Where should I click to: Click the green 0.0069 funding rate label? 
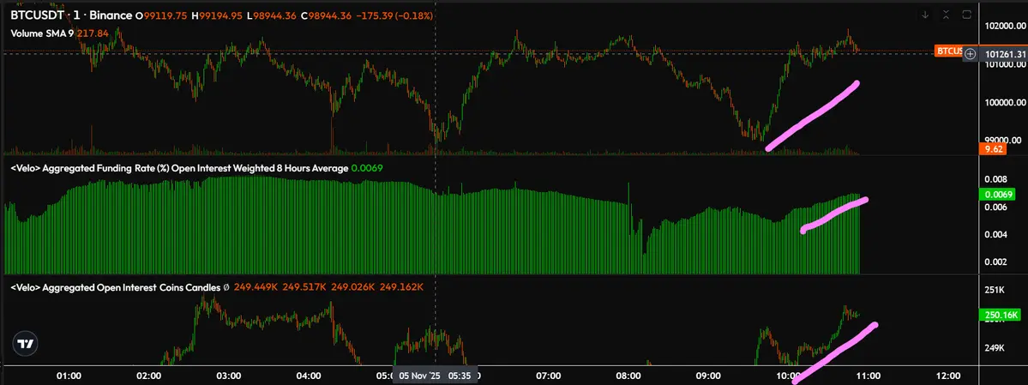pyautogui.click(x=995, y=194)
